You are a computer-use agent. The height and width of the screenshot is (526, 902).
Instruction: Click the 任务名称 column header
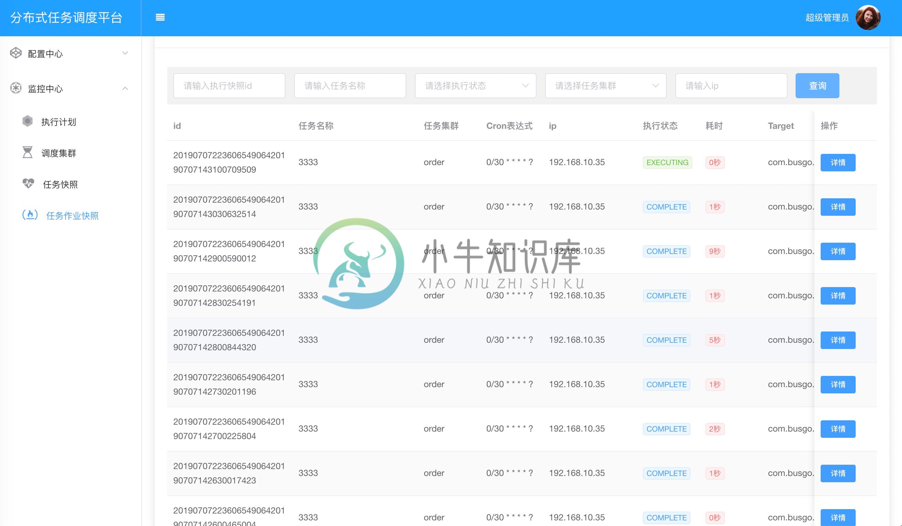click(x=316, y=126)
